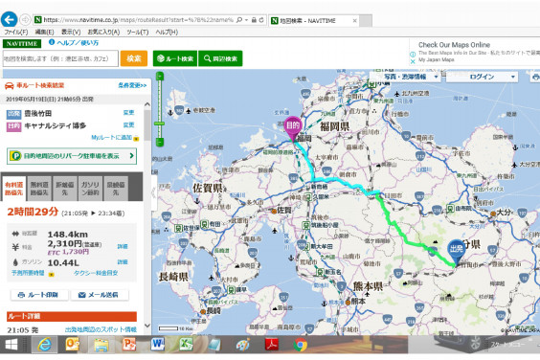The height and width of the screenshot is (360, 540).
Task: Click 目的地周辺のリパーク駐車場を表示 banner
Action: pyautogui.click(x=72, y=156)
